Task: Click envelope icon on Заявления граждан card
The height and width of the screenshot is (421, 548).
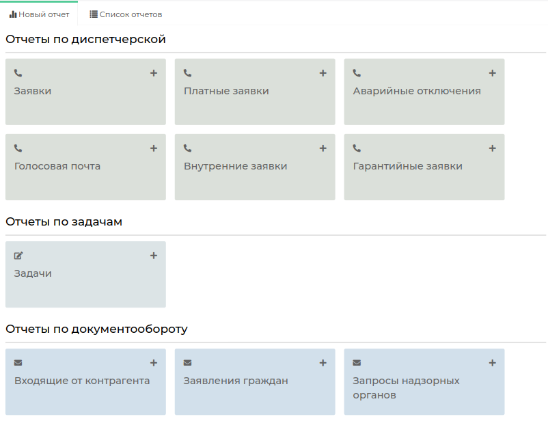Action: pyautogui.click(x=187, y=363)
